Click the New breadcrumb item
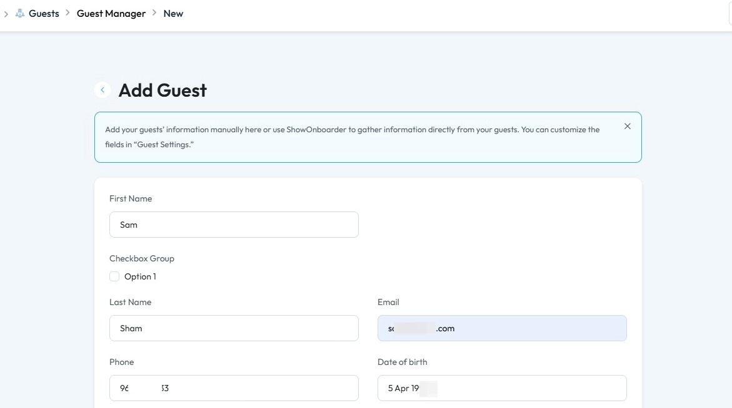The height and width of the screenshot is (408, 732). coord(173,14)
